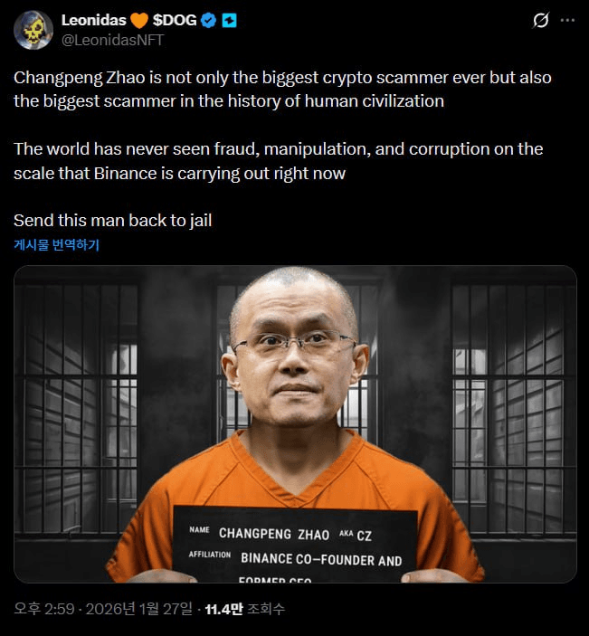589x636 pixels.
Task: Open the 11.4만 조회수 view count
Action: (x=245, y=609)
